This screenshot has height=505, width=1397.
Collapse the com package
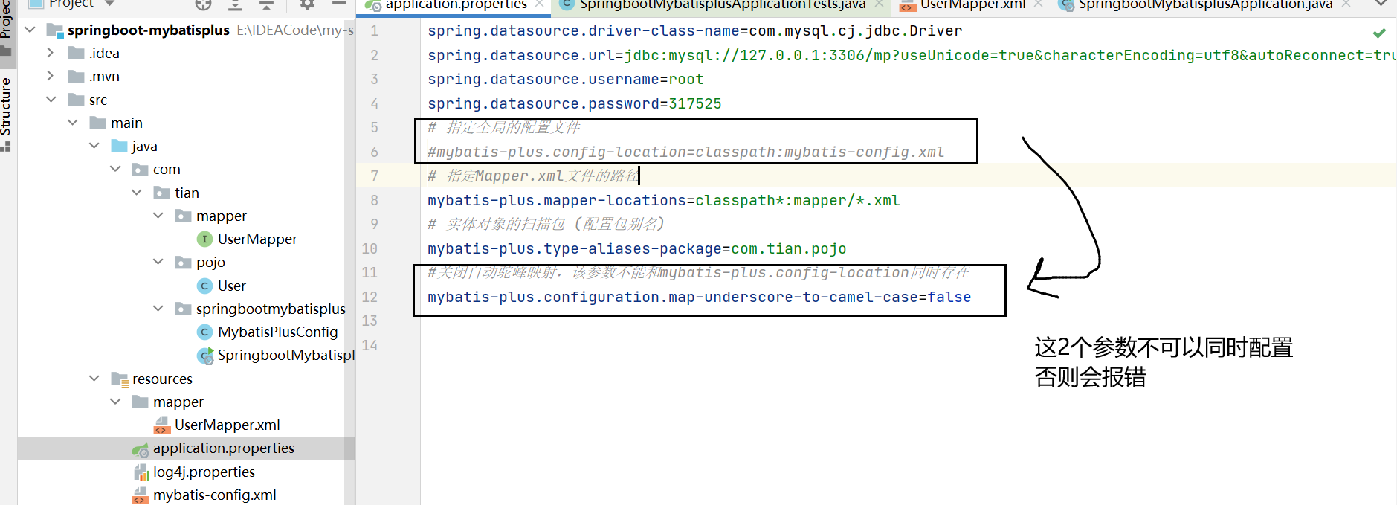point(115,169)
